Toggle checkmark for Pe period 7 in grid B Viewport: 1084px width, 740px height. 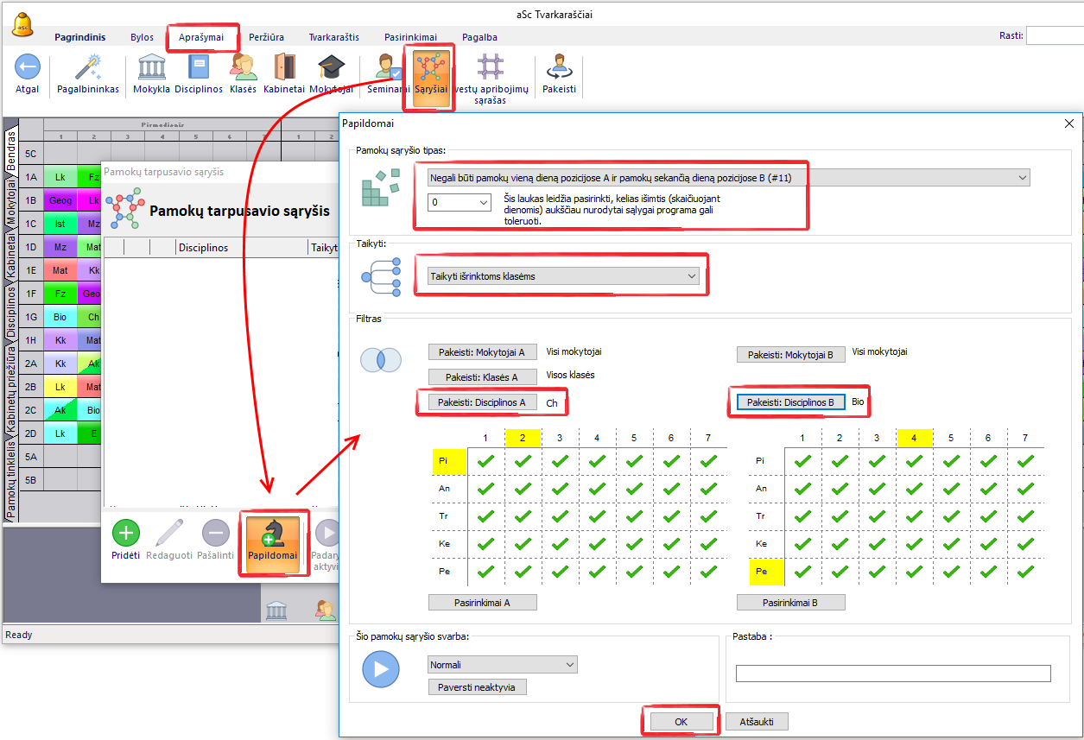(x=1024, y=571)
